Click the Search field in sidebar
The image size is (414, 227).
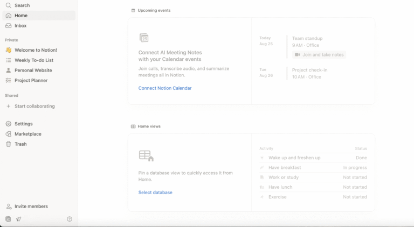click(x=39, y=5)
